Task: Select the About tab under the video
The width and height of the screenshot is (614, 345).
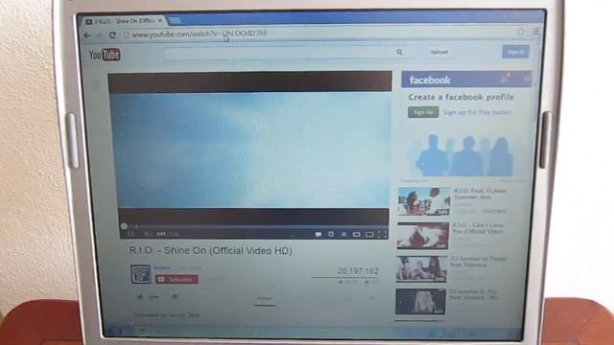Action: pyautogui.click(x=265, y=298)
